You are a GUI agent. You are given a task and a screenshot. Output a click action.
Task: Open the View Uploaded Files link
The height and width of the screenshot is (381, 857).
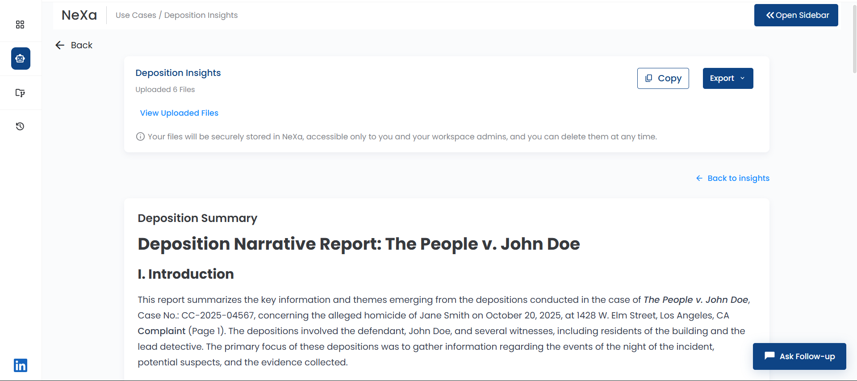coord(179,113)
